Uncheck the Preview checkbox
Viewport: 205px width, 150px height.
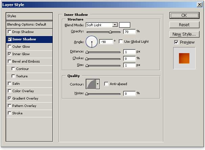tap(176, 42)
